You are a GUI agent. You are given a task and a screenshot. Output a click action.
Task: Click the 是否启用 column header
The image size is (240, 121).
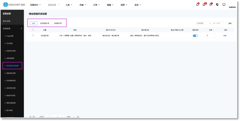point(195,30)
